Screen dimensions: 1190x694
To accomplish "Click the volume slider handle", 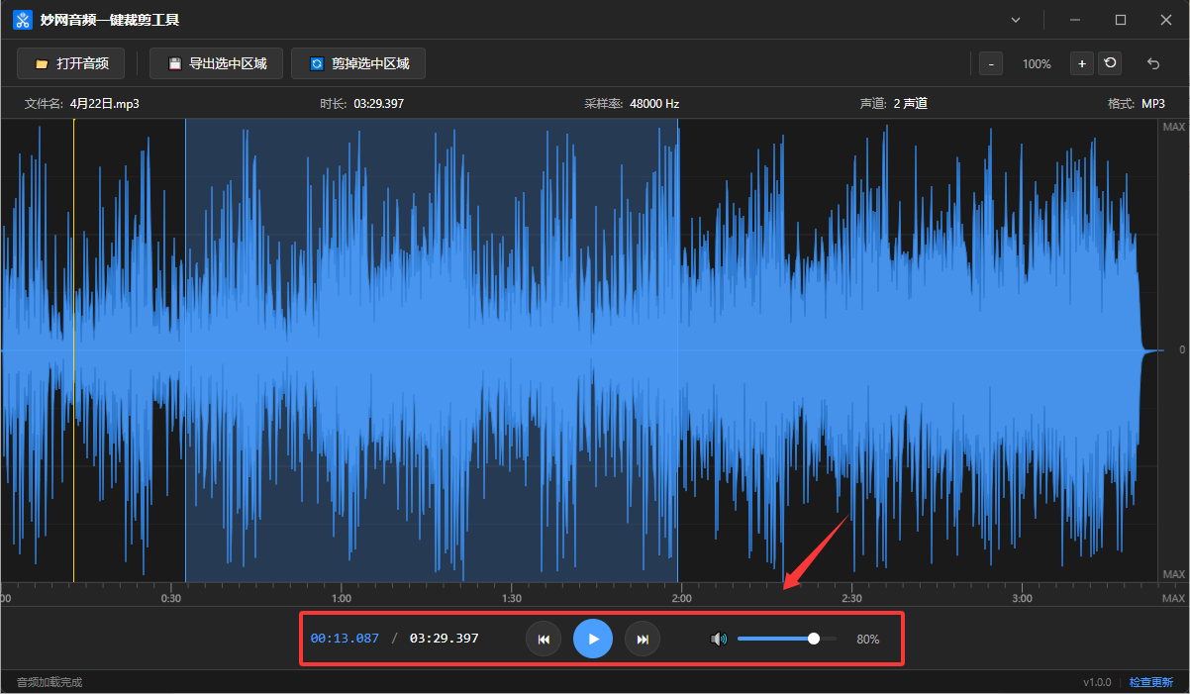I will click(814, 639).
